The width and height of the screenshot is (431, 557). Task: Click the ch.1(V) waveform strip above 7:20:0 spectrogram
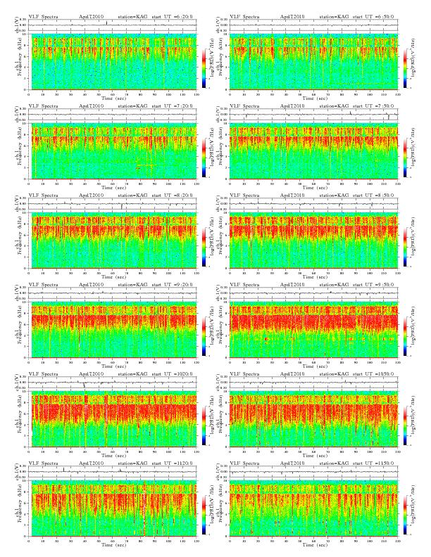coord(113,115)
